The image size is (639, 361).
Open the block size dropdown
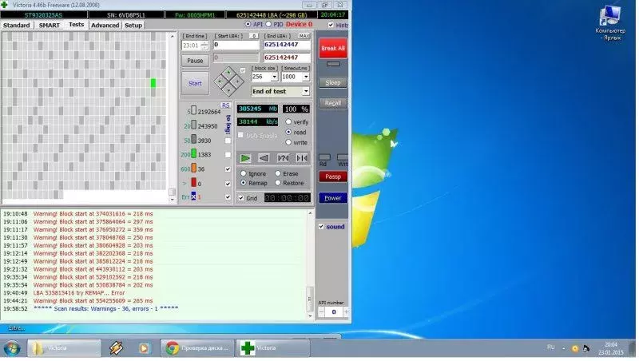coord(274,77)
